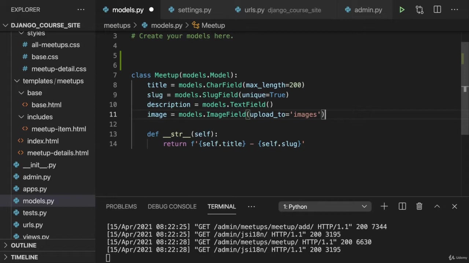Open the 1: Python terminal dropdown
The height and width of the screenshot is (263, 469).
pyautogui.click(x=325, y=207)
